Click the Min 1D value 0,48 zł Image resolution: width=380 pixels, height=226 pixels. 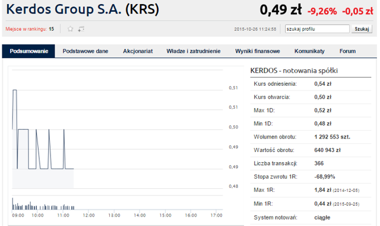coord(322,124)
